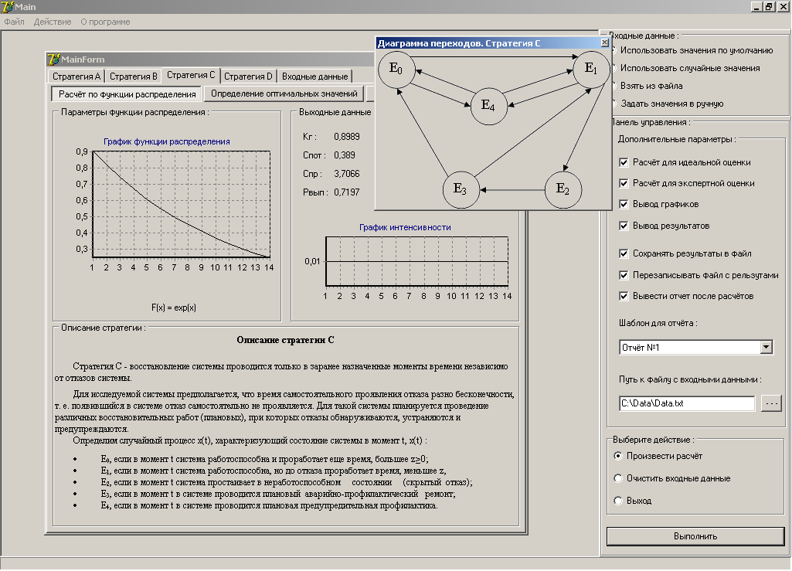The height and width of the screenshot is (571, 792).
Task: Toggle the Вывод графиков checkbox
Action: click(x=624, y=205)
